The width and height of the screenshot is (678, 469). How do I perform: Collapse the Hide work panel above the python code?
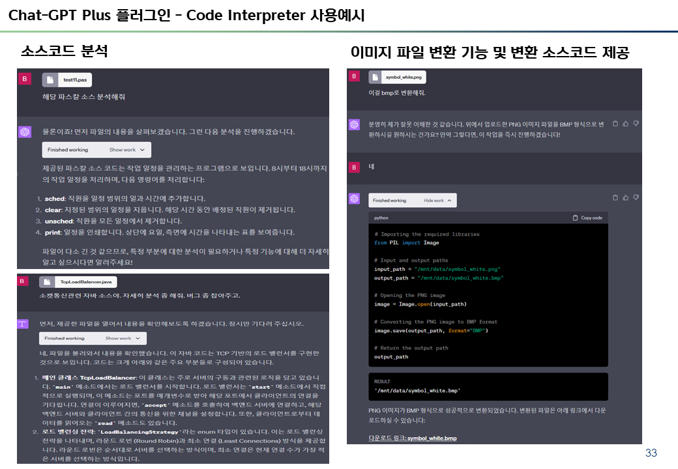[437, 201]
